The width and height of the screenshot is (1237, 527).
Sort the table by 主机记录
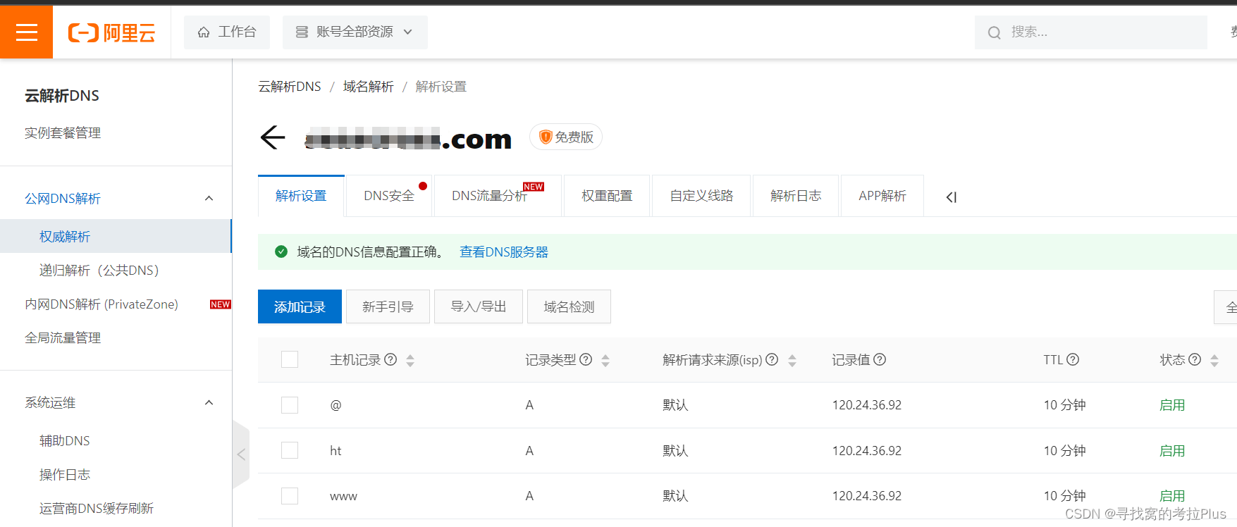pyautogui.click(x=410, y=360)
